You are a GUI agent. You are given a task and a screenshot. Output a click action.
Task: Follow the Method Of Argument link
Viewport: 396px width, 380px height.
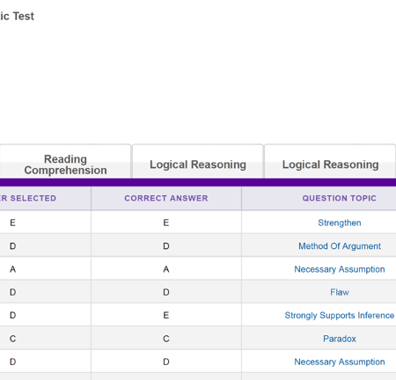point(340,246)
